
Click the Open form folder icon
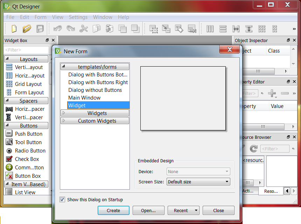[x=27, y=29]
